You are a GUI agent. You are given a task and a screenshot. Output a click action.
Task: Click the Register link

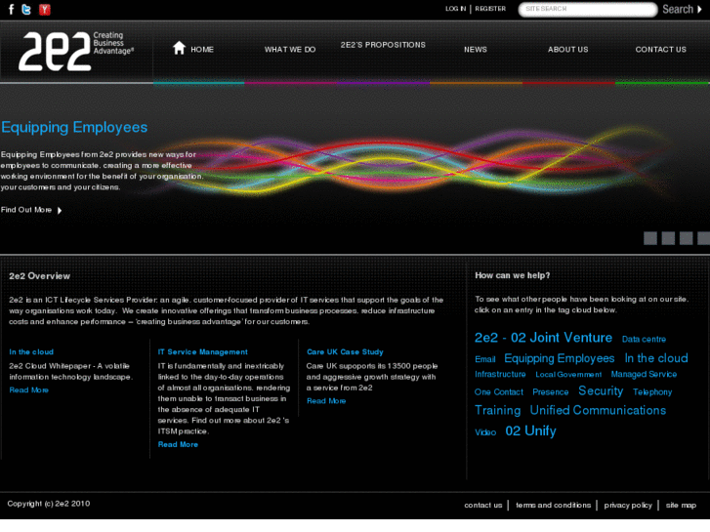click(490, 9)
